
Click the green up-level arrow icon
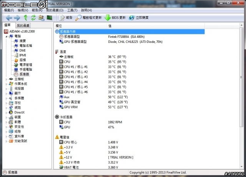tap(26, 18)
